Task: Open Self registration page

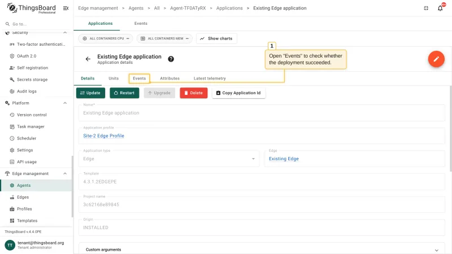Action: [37, 68]
